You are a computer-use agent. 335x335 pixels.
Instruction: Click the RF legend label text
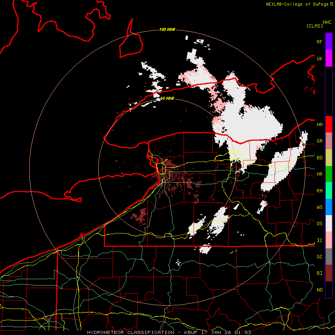pyautogui.click(x=319, y=42)
